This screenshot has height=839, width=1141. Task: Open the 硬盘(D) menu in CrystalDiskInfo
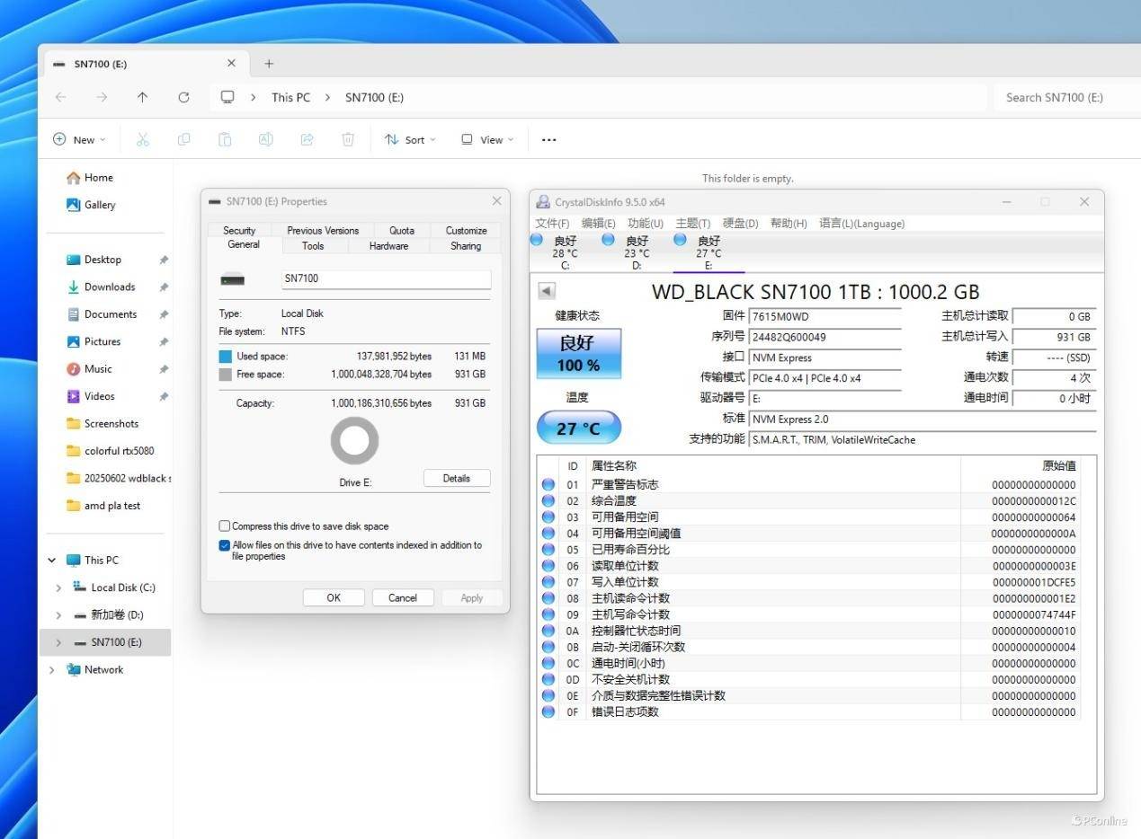[740, 224]
